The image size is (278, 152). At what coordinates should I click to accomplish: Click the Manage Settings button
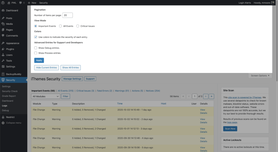[72, 79]
